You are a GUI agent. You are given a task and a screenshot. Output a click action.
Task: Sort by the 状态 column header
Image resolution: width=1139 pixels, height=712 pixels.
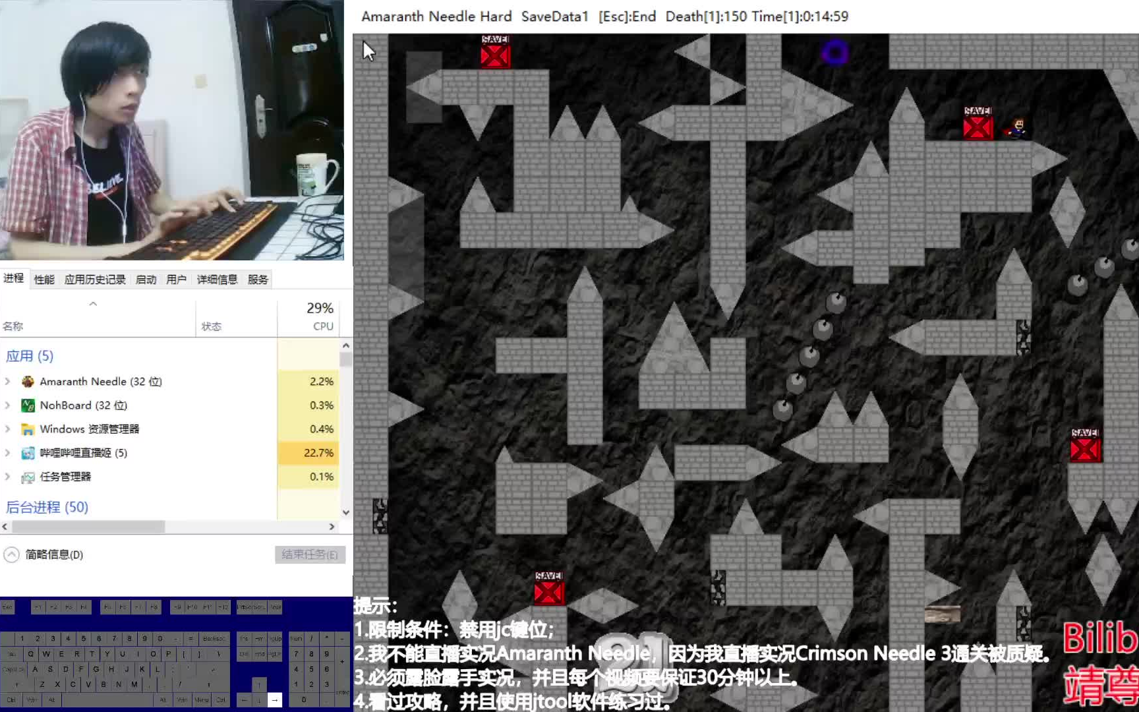point(236,319)
